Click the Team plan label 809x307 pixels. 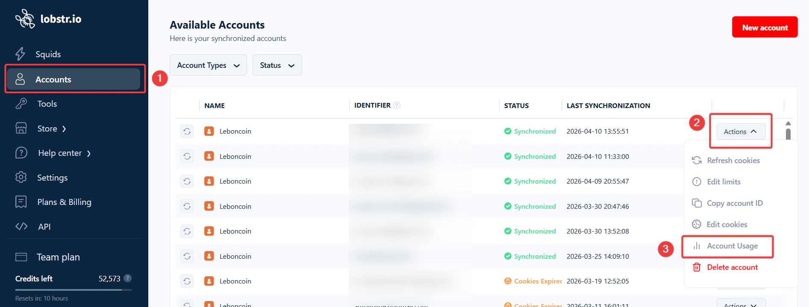58,257
